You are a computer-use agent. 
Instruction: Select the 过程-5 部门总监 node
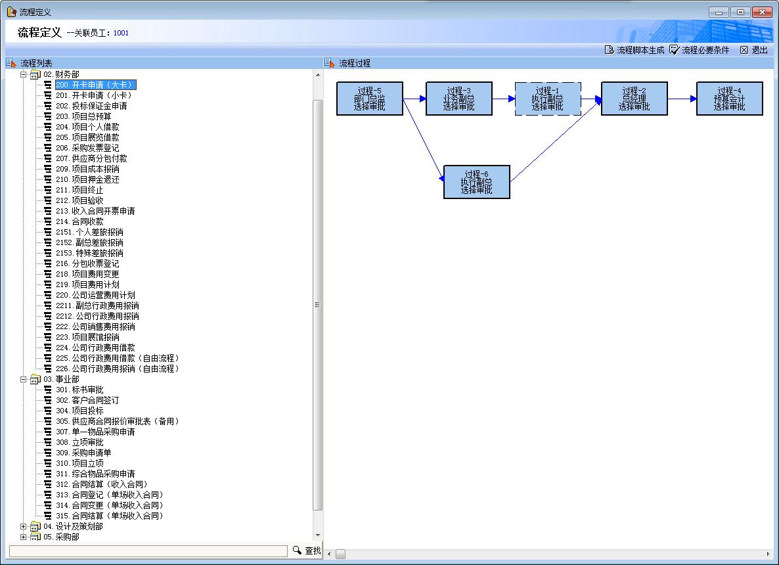point(369,99)
